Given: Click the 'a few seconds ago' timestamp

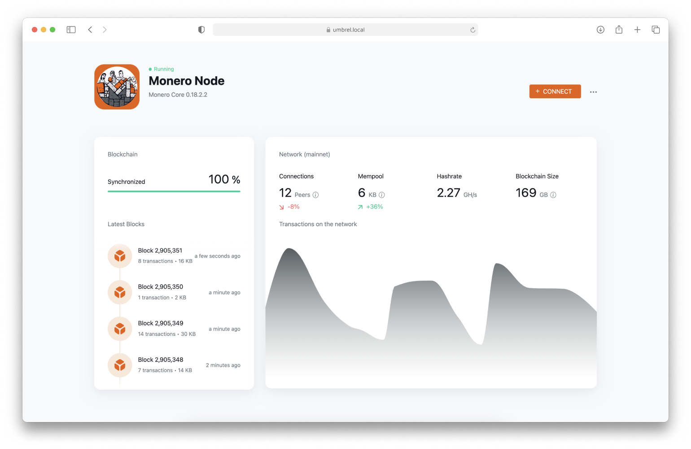Looking at the screenshot, I should click(218, 256).
